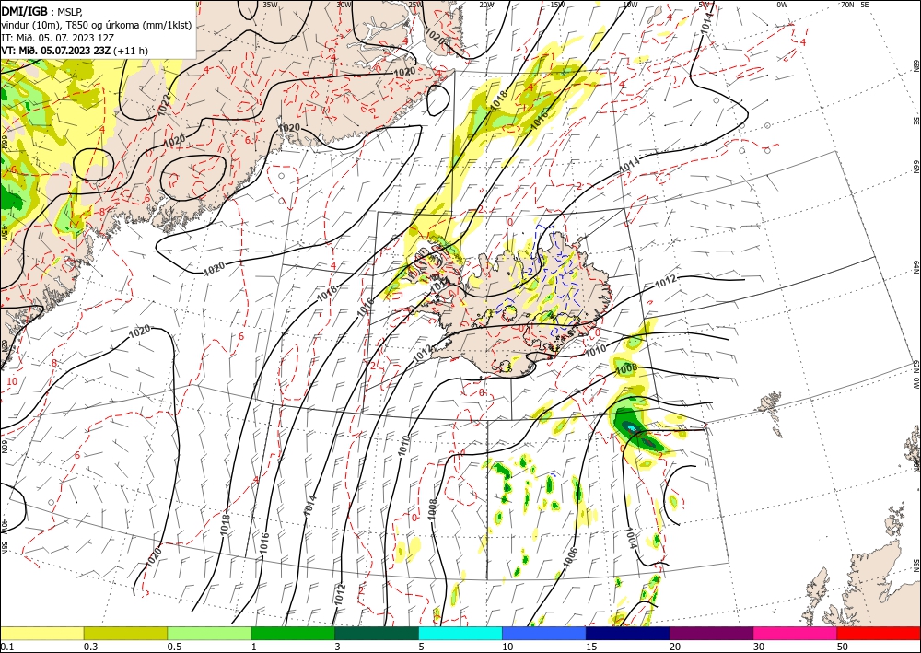
Task: Click the legend value label 30
Action: click(x=760, y=647)
